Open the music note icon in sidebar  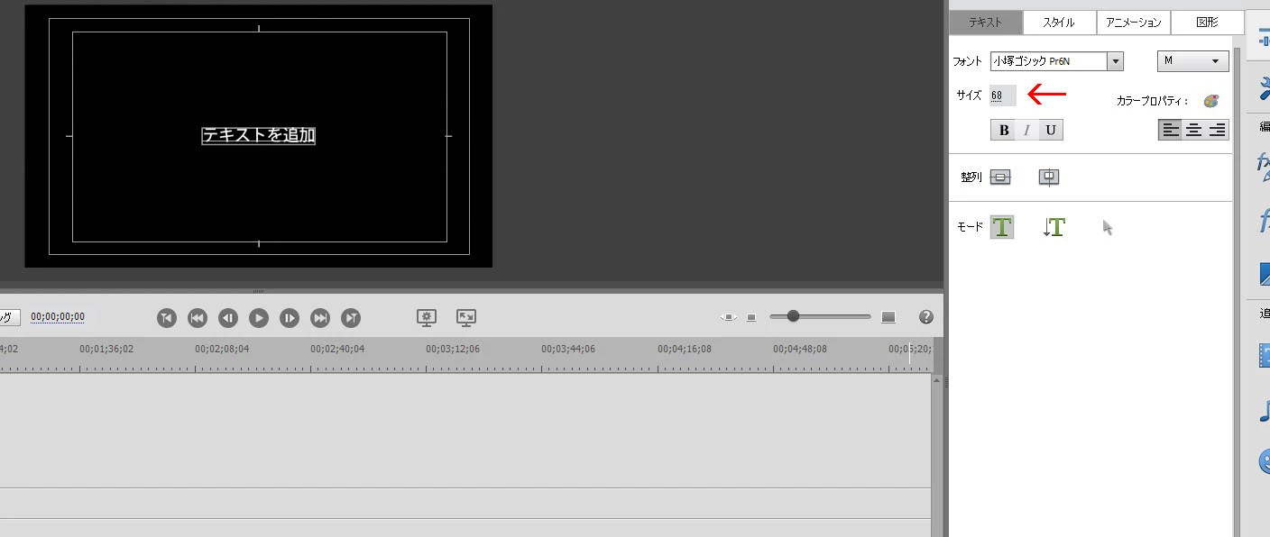(x=1265, y=413)
